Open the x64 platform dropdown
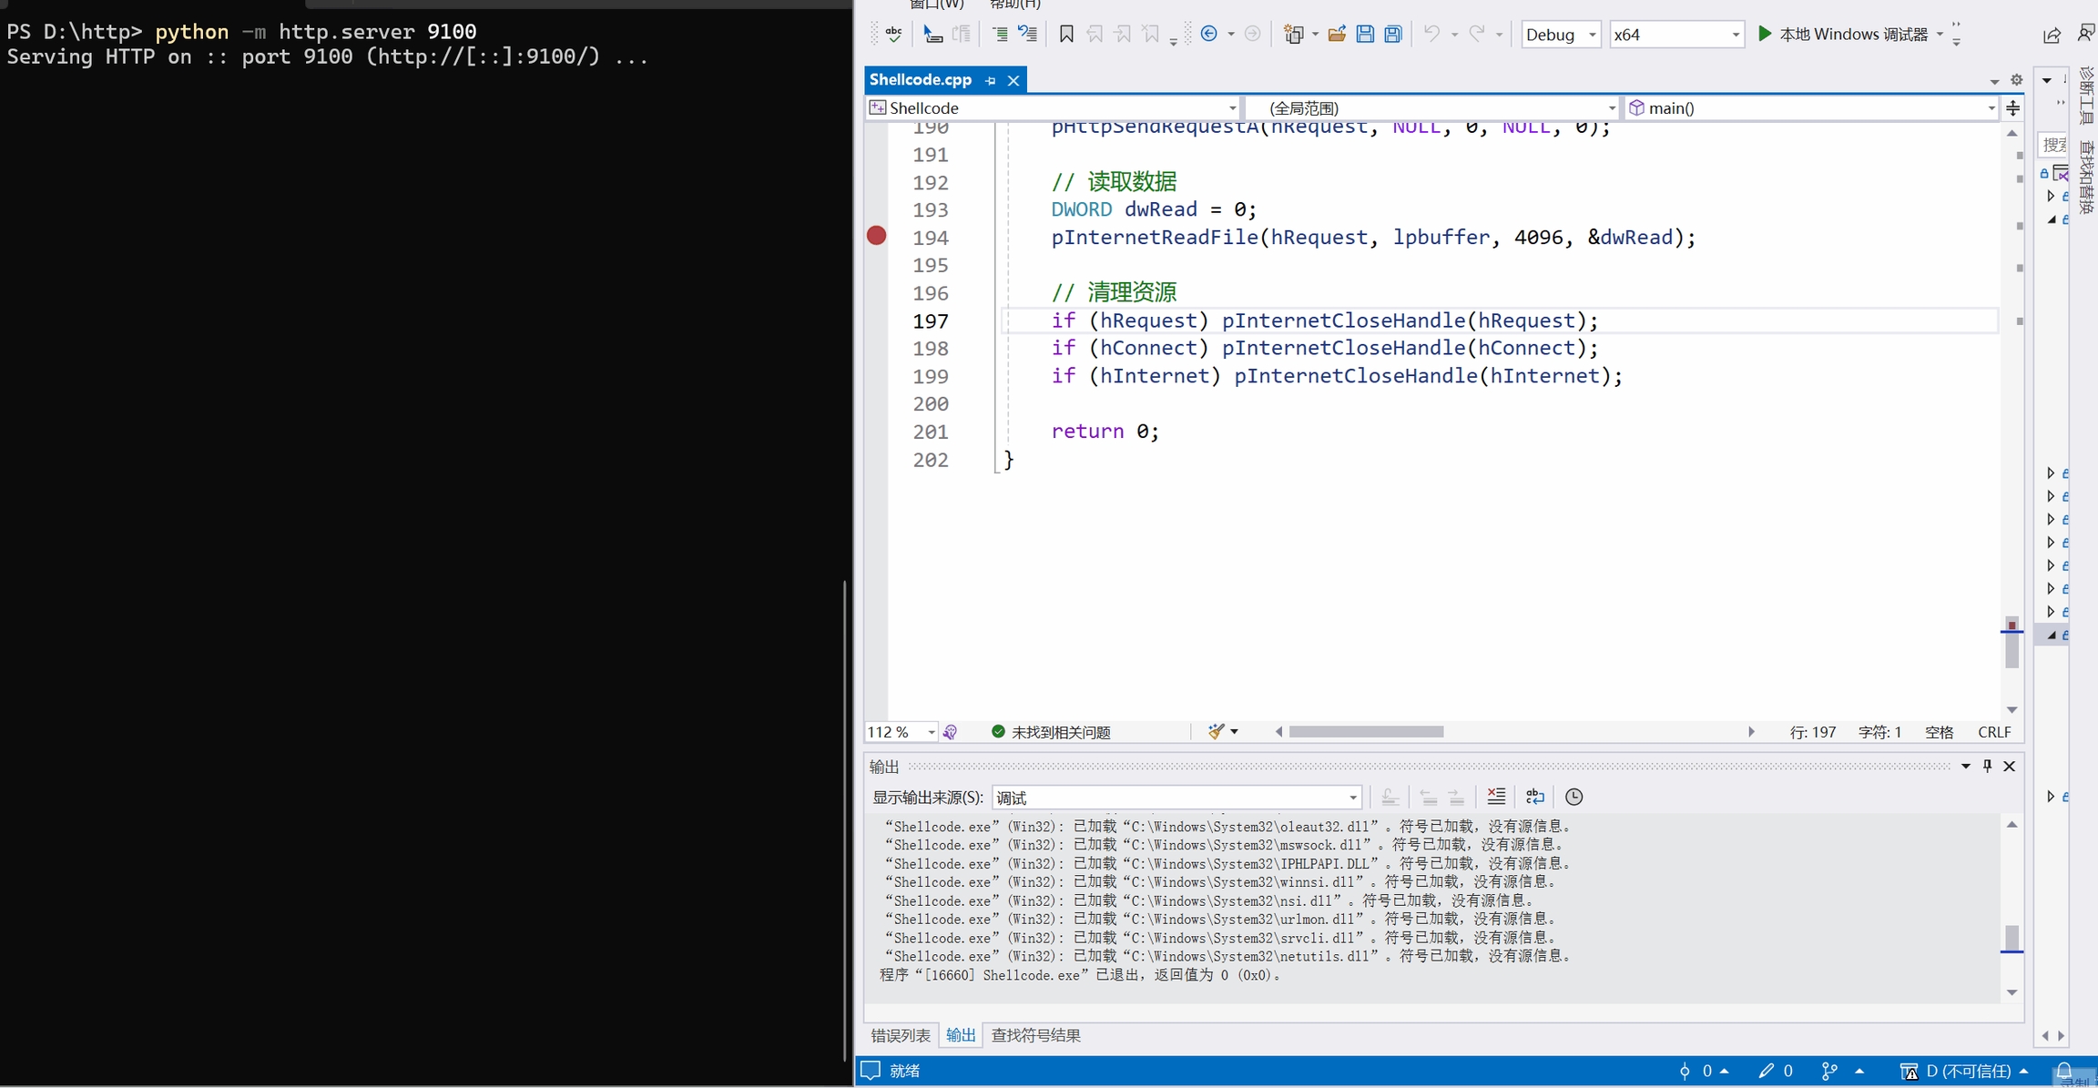Screen dimensions: 2098x1088 click(x=1675, y=35)
